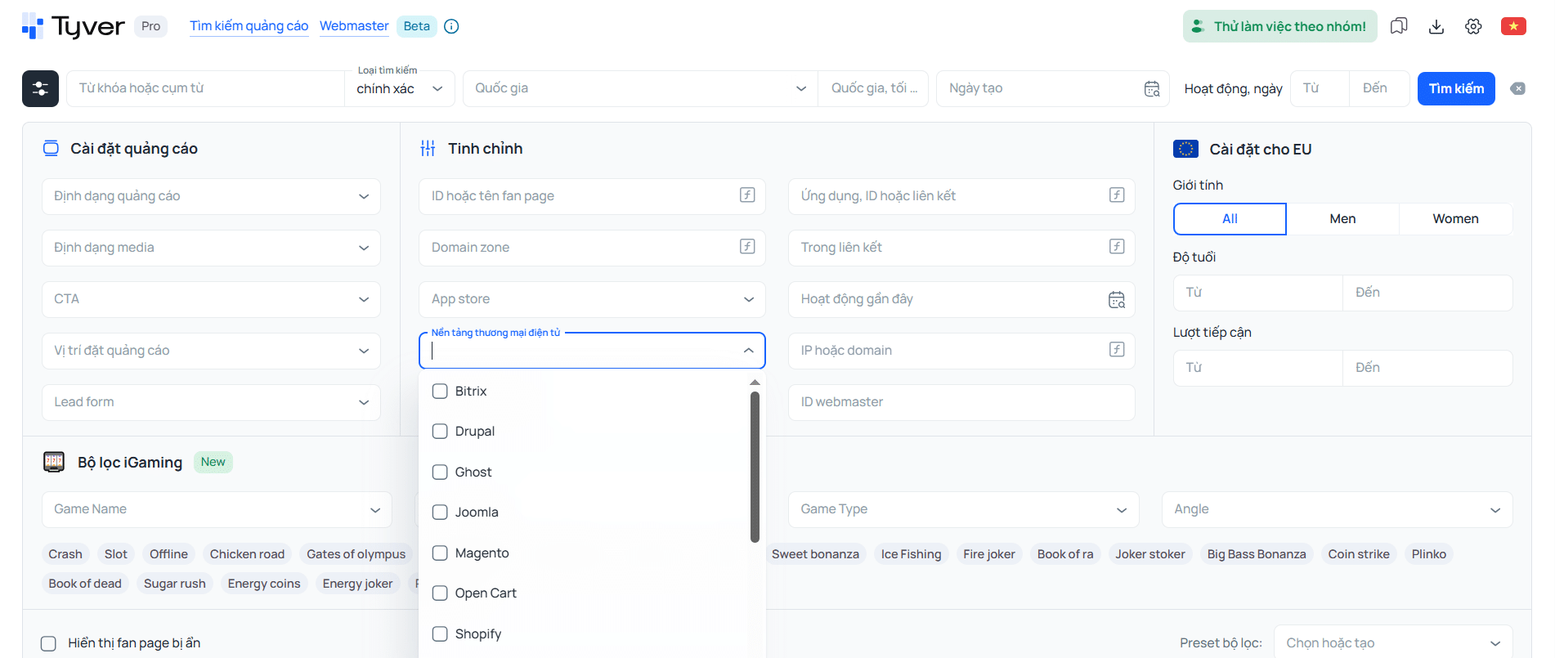Open calendar icon in Ngày tạo field
Screen dimensions: 1555x658
click(1152, 89)
